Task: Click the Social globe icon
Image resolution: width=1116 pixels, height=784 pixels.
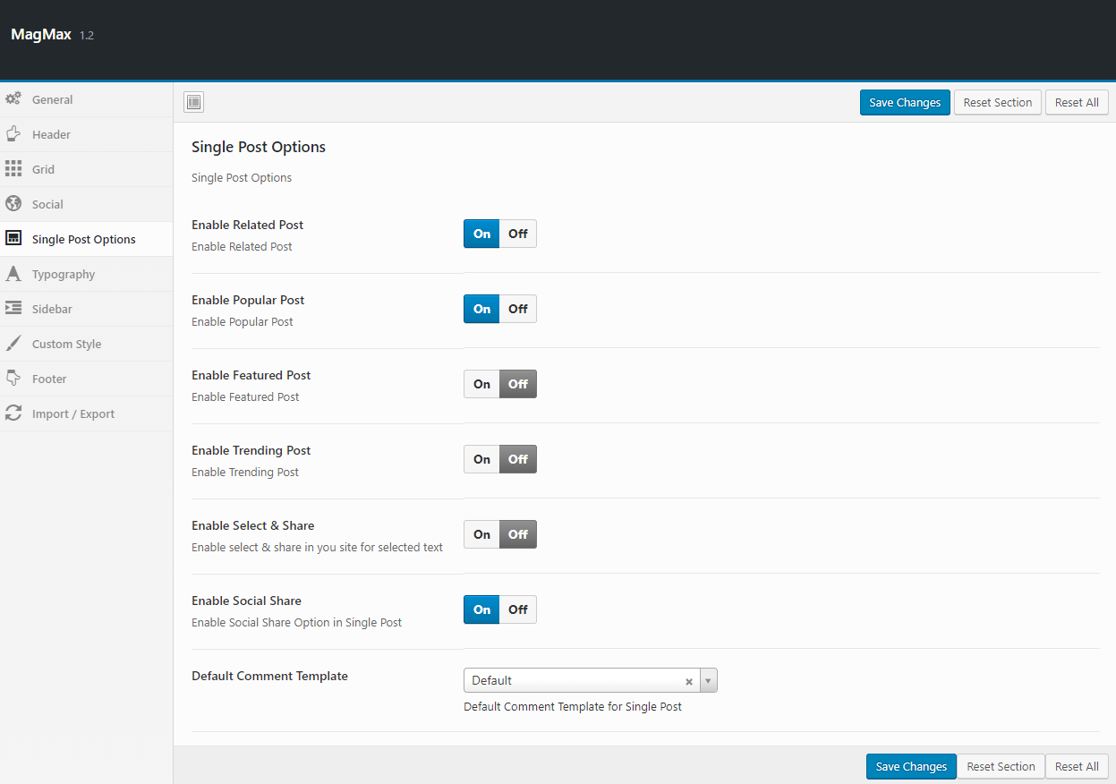Action: [x=13, y=204]
